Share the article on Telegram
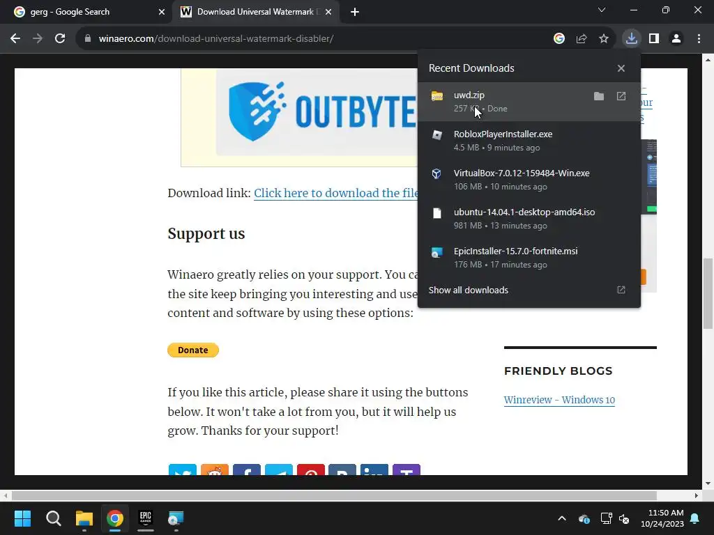Image resolution: width=714 pixels, height=535 pixels. (279, 470)
